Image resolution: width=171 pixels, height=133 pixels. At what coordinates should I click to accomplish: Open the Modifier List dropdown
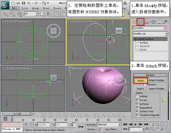pos(150,34)
